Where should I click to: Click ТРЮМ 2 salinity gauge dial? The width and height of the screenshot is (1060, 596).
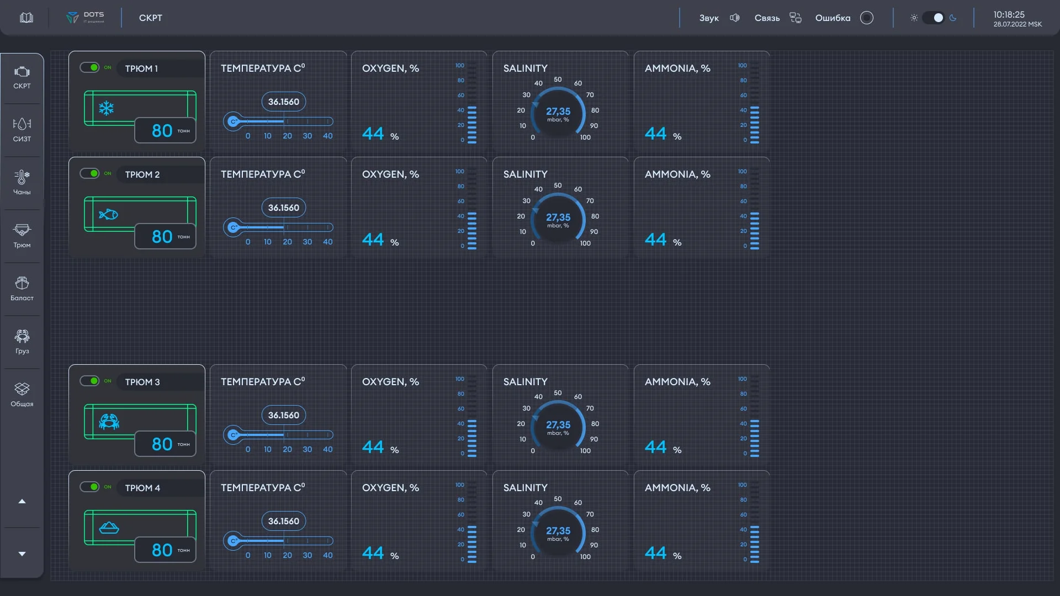pos(558,220)
